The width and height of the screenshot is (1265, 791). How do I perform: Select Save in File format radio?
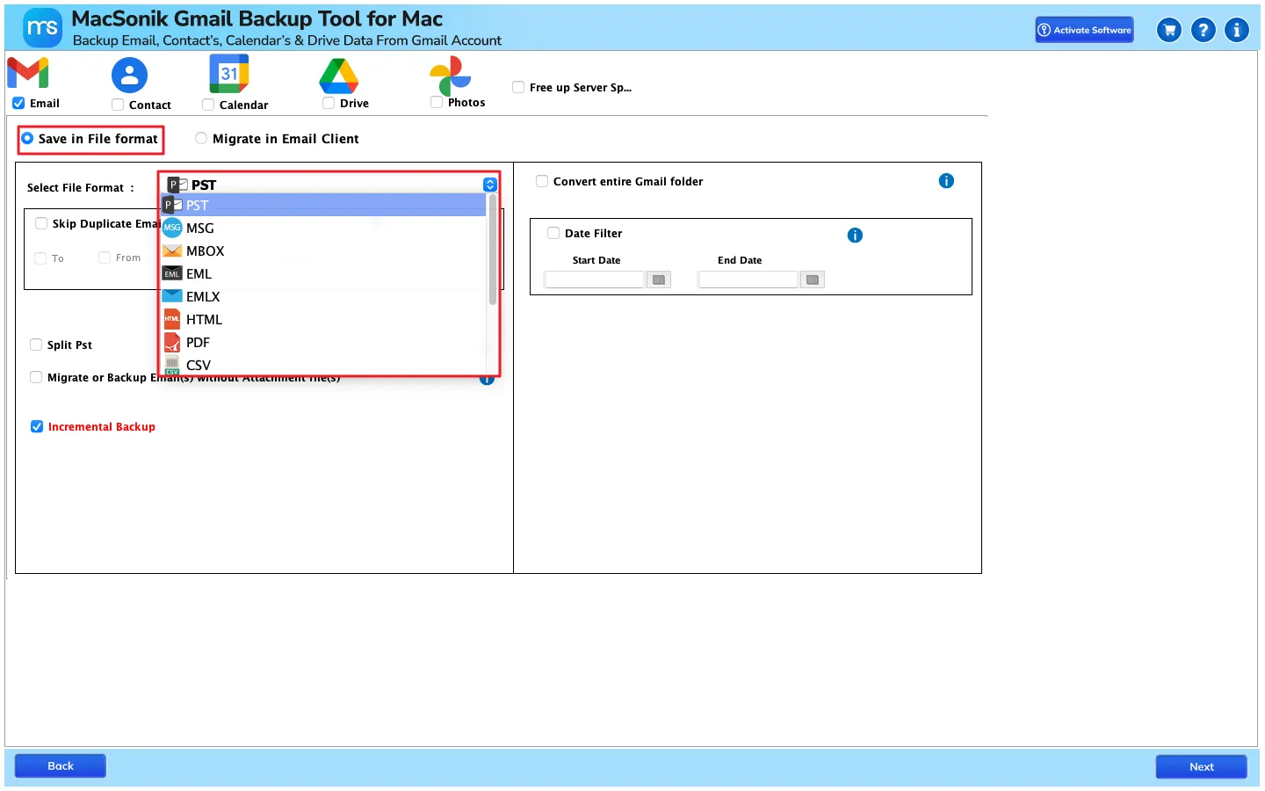click(x=27, y=138)
